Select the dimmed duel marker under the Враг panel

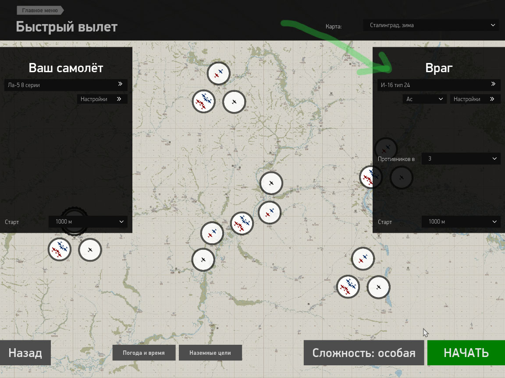[386, 149]
